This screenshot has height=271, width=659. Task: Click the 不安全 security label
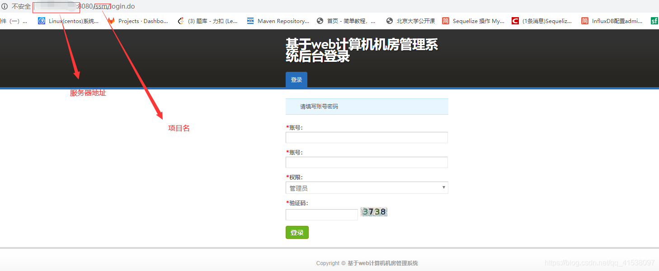tap(21, 6)
